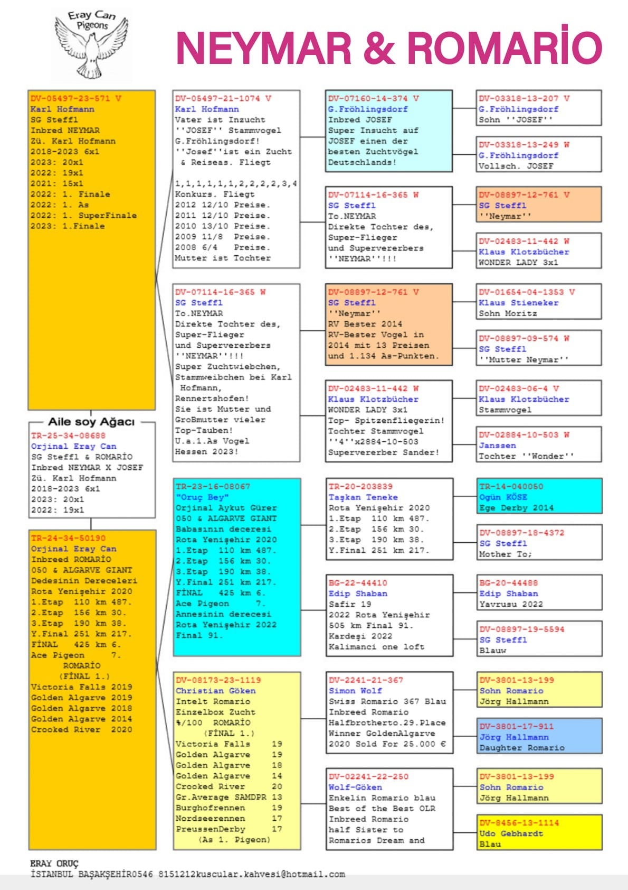Viewport: 628px width, 890px height.
Task: Click the 'Crooked River 2020' line
Action: (81, 729)
